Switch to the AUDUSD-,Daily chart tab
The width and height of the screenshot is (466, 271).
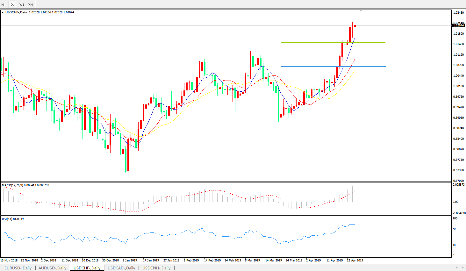click(52, 268)
